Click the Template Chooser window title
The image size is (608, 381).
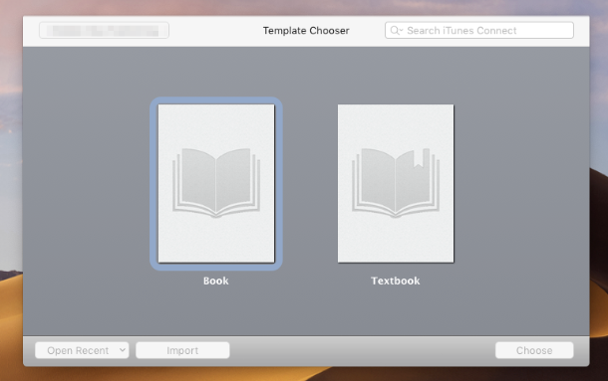pyautogui.click(x=306, y=31)
